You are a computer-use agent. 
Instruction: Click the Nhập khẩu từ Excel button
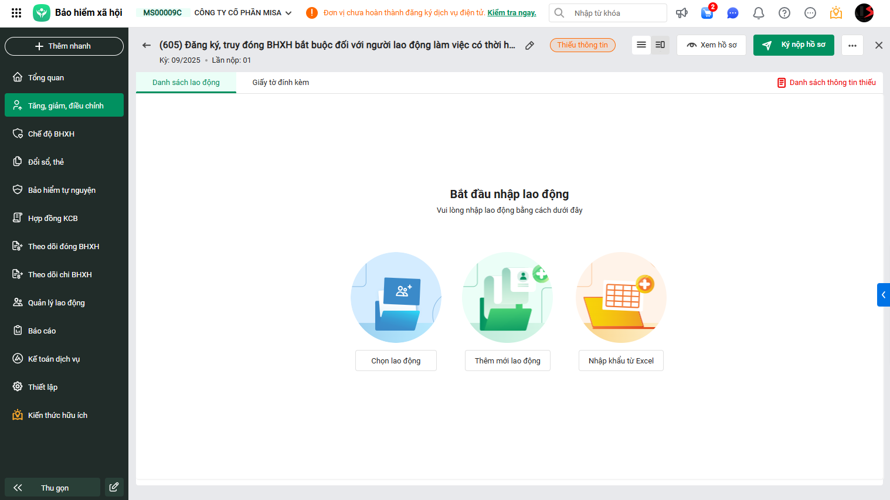point(621,360)
